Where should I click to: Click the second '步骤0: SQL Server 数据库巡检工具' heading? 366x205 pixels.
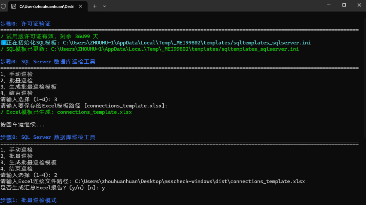[x=48, y=137]
